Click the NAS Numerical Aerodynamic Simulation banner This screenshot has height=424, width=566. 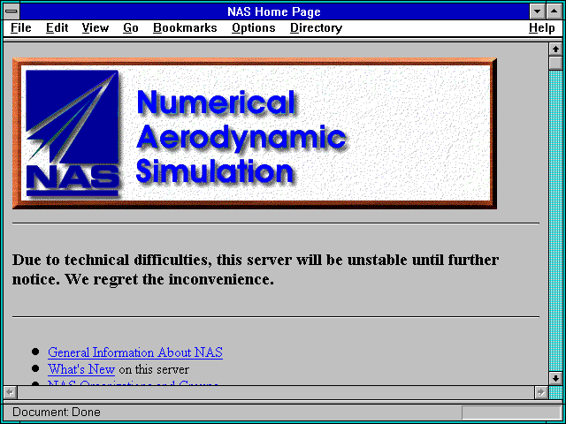[255, 133]
